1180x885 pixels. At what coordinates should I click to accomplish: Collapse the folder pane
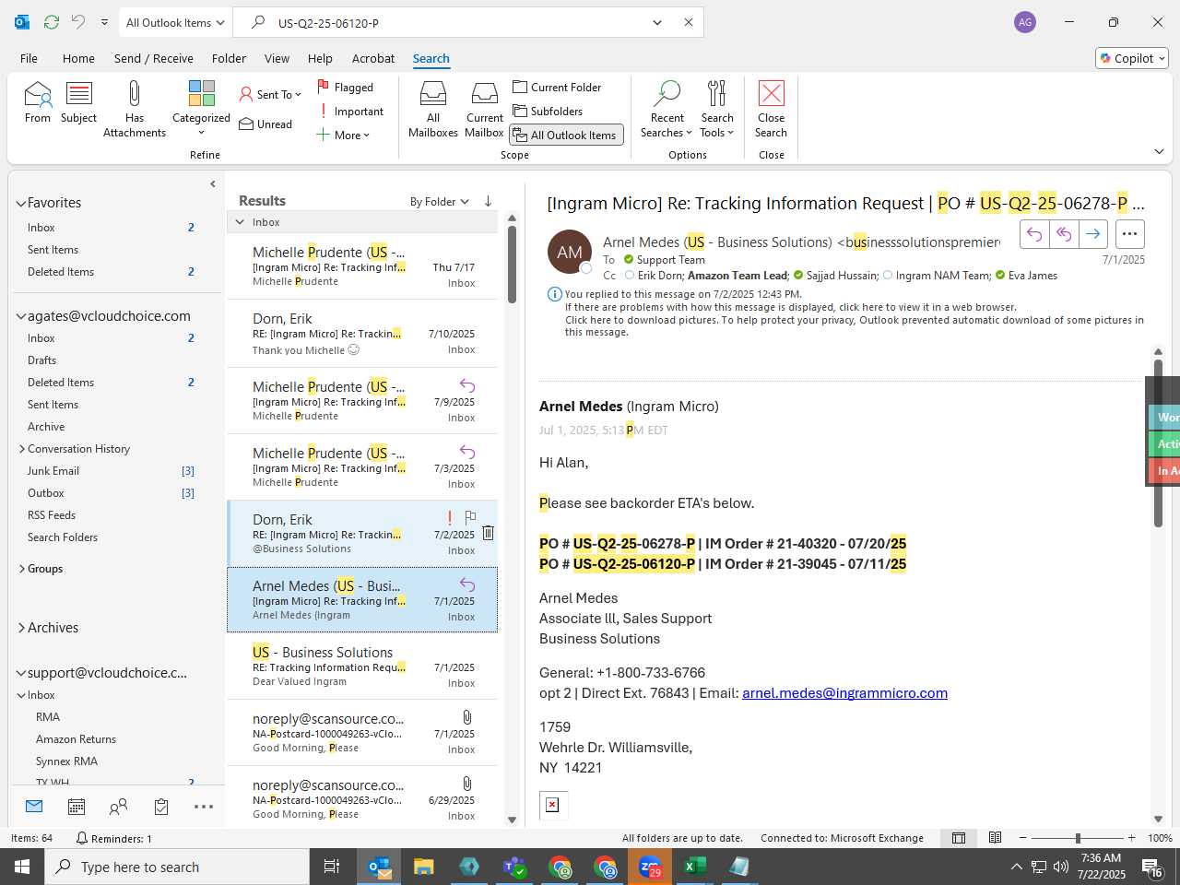(213, 184)
